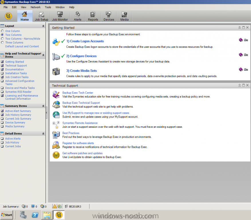The width and height of the screenshot is (251, 220).
Task: Click the MySupport globe icon
Action: click(x=56, y=115)
